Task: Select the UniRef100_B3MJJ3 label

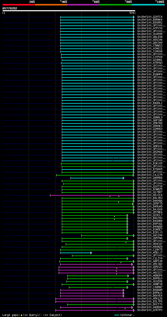Action: [150, 232]
